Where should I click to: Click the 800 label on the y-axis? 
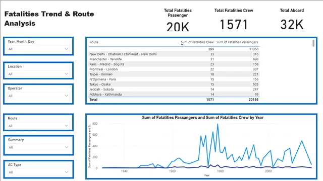pyautogui.click(x=95, y=124)
